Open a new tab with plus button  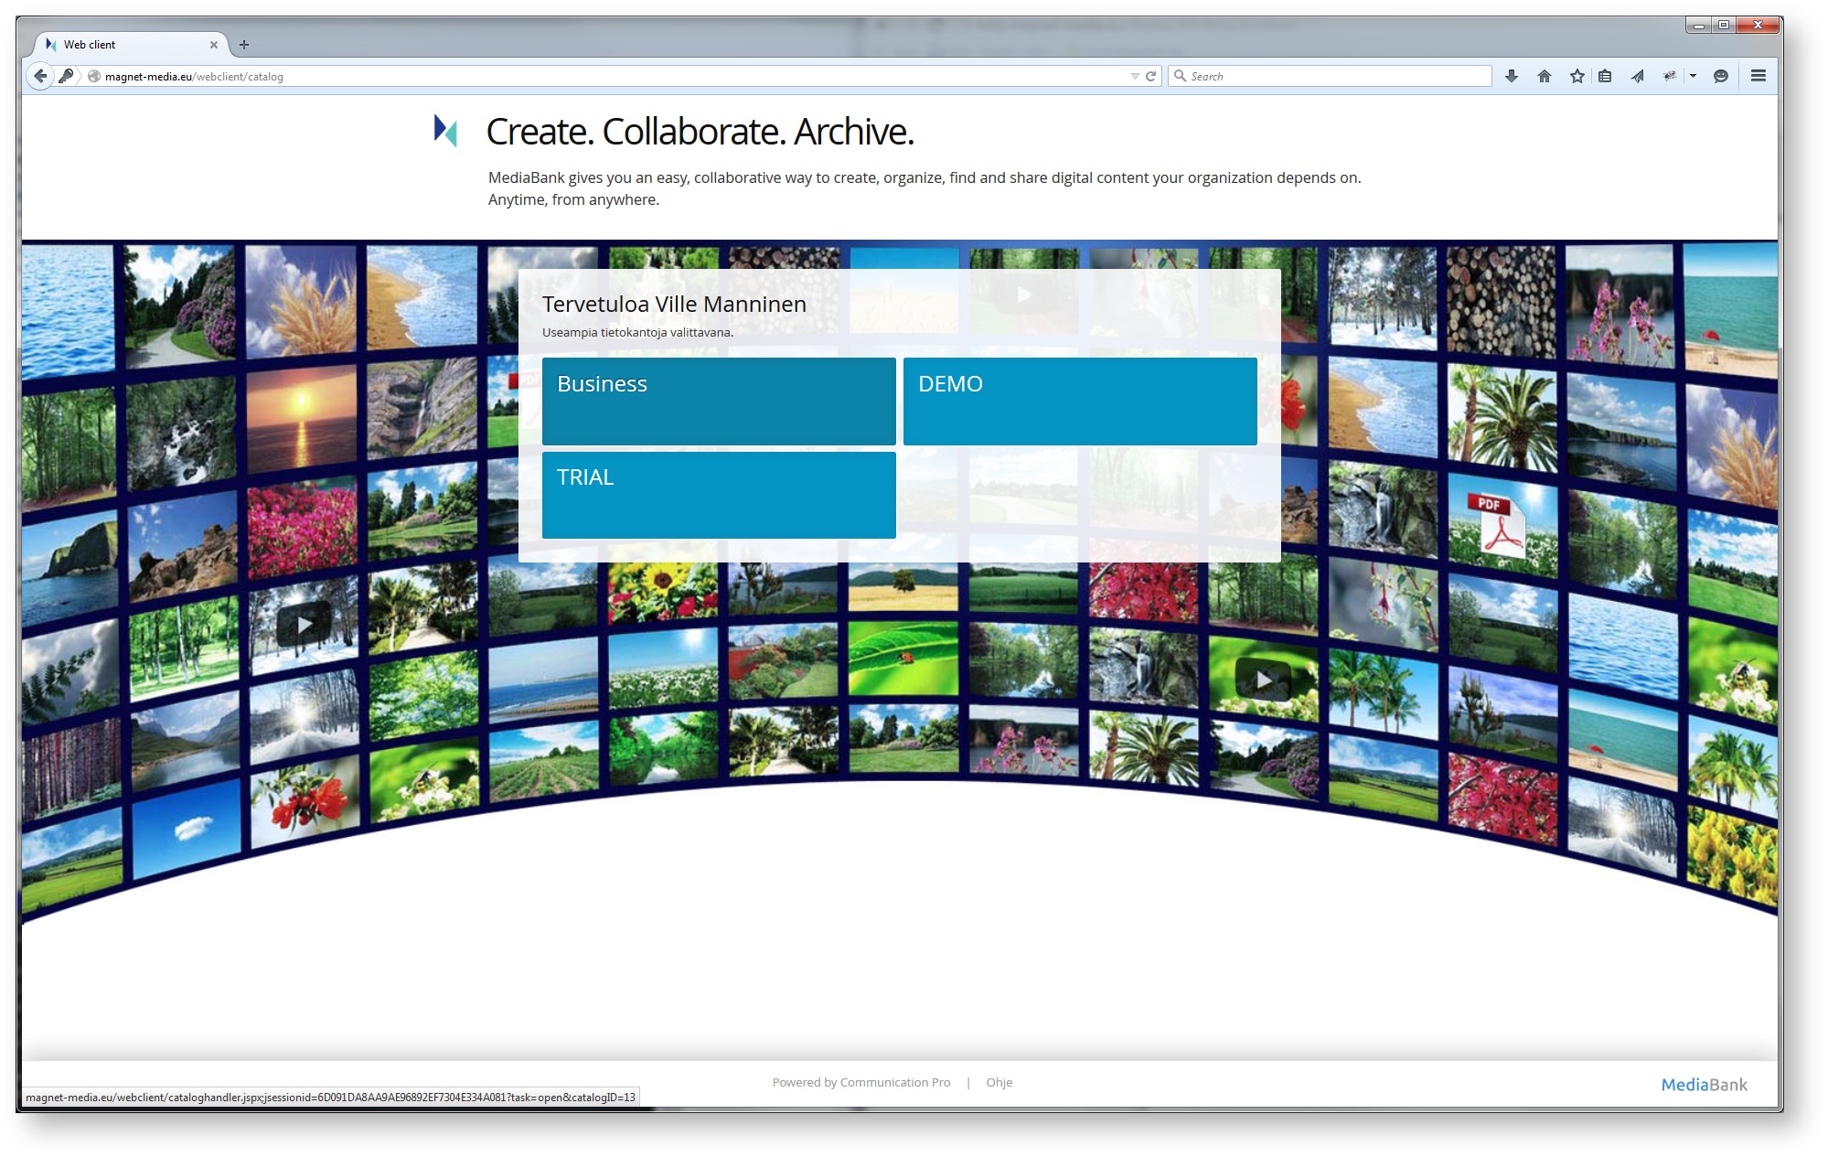tap(244, 44)
